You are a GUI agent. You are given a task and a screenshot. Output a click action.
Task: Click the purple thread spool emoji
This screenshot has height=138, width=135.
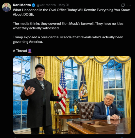click(30, 51)
